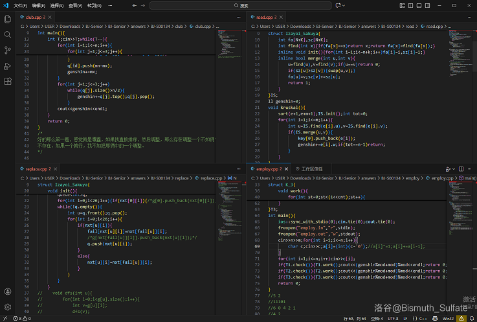Viewport: 477px width, 322px height.
Task: Expand the club.cpp breadcrumb item
Action: tap(202, 27)
